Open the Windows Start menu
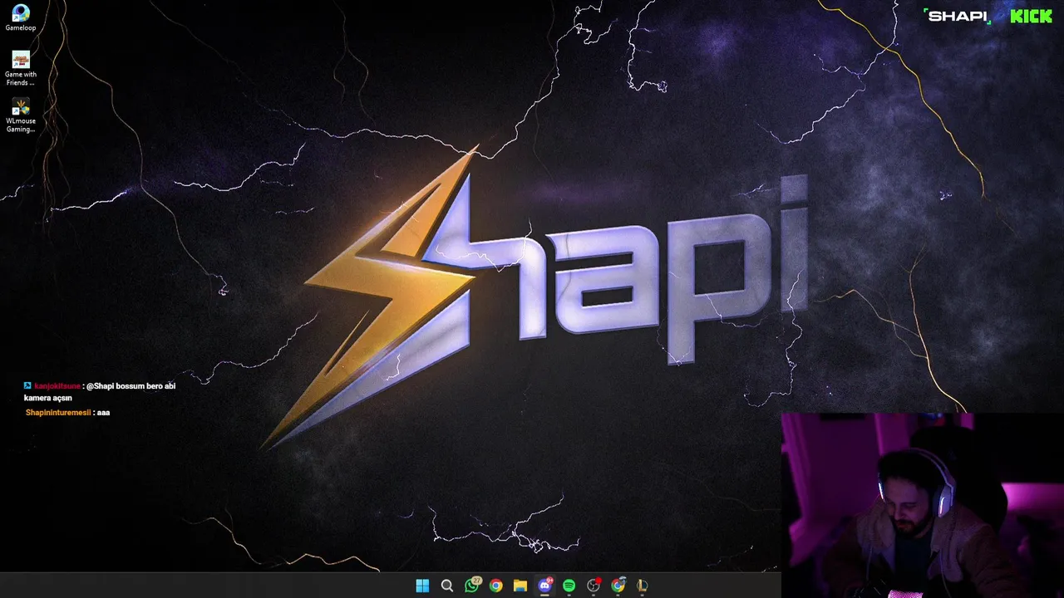The height and width of the screenshot is (598, 1064). 422,586
